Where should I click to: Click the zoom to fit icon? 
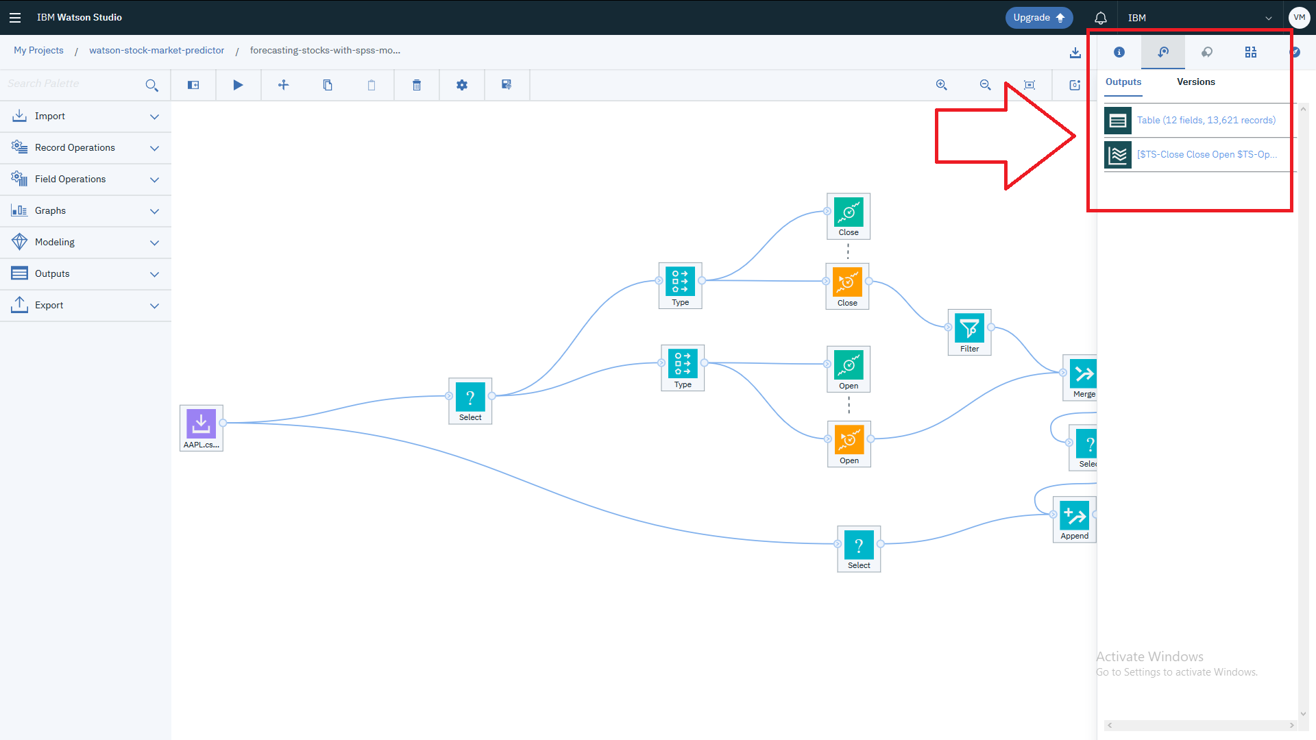[x=1029, y=85]
